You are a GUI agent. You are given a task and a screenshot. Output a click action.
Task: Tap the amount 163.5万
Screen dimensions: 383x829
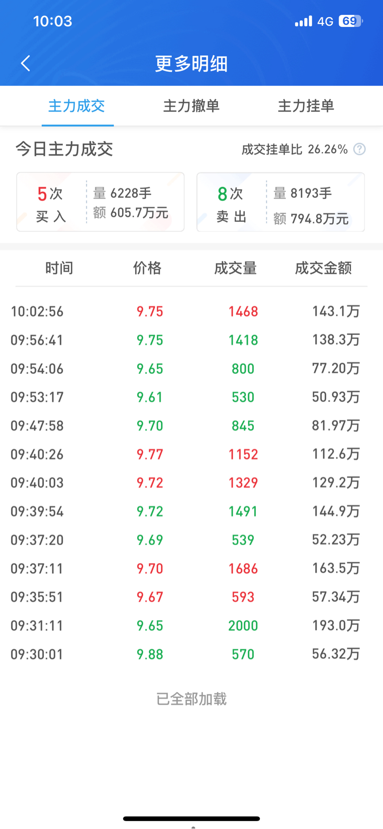tap(336, 568)
